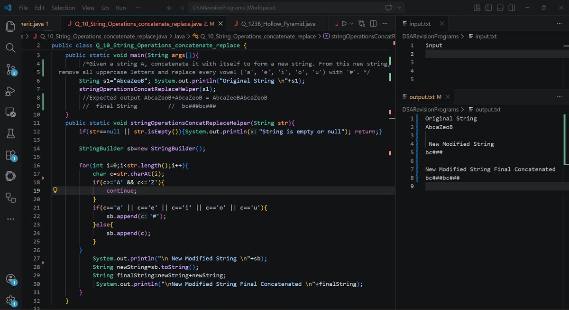Split the editor to the right

(x=373, y=23)
